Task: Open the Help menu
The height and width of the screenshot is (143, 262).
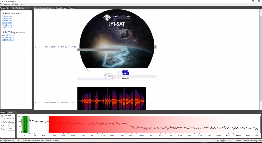Action: [x=21, y=4]
